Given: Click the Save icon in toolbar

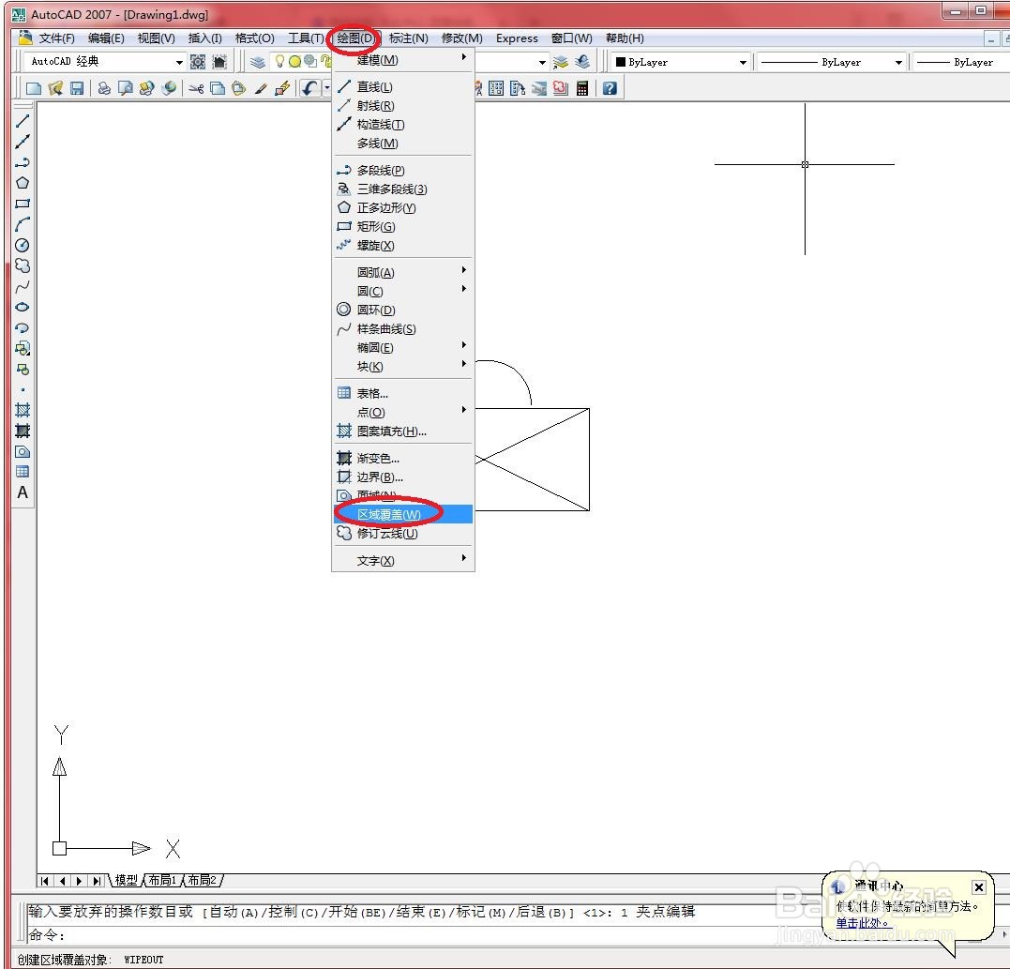Looking at the screenshot, I should tap(77, 88).
